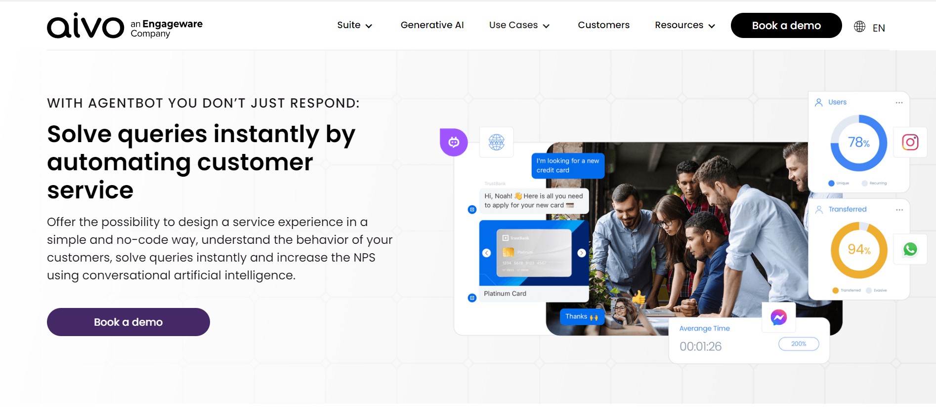Viewport: 936px width, 419px height.
Task: Click the 'I'm looking for a new credit card' bubble
Action: click(x=568, y=166)
